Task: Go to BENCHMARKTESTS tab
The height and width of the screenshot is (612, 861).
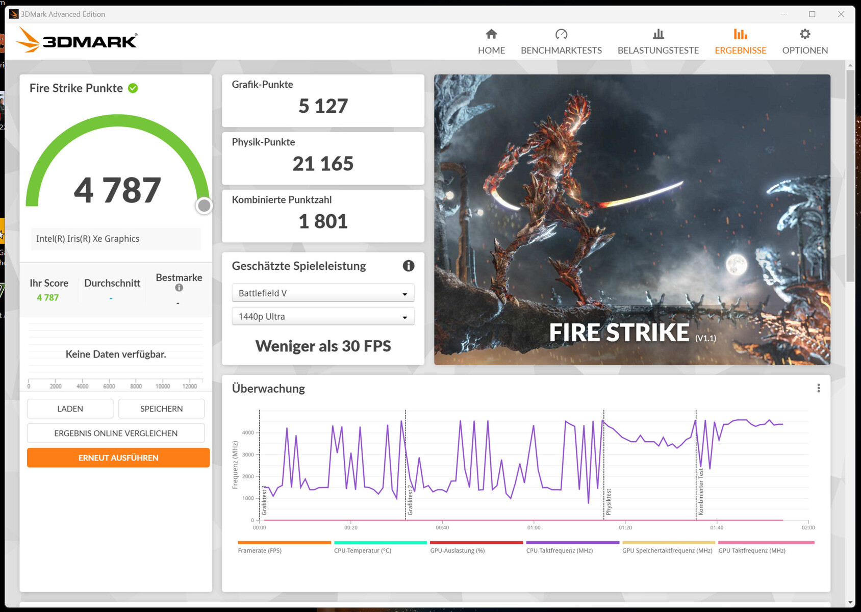Action: pos(561,42)
